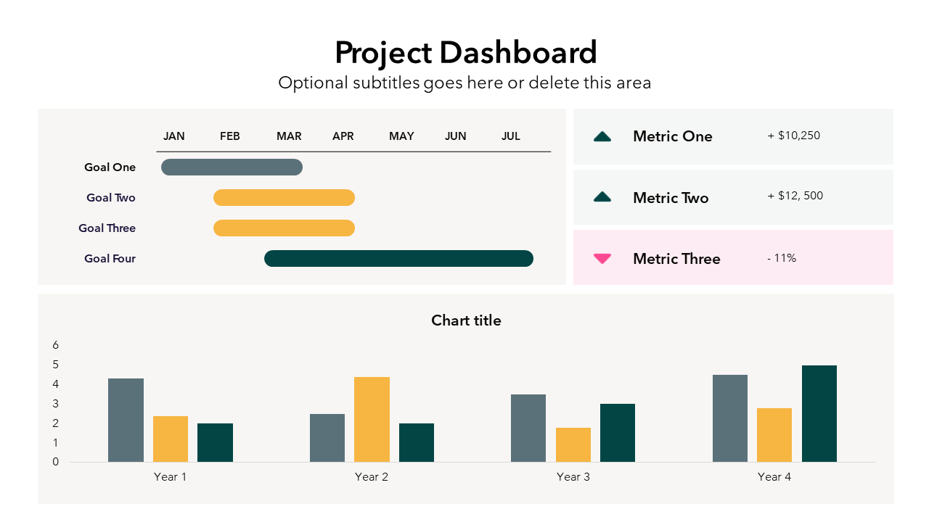This screenshot has height=522, width=929.
Task: Click the + $12, 500 value
Action: (795, 196)
